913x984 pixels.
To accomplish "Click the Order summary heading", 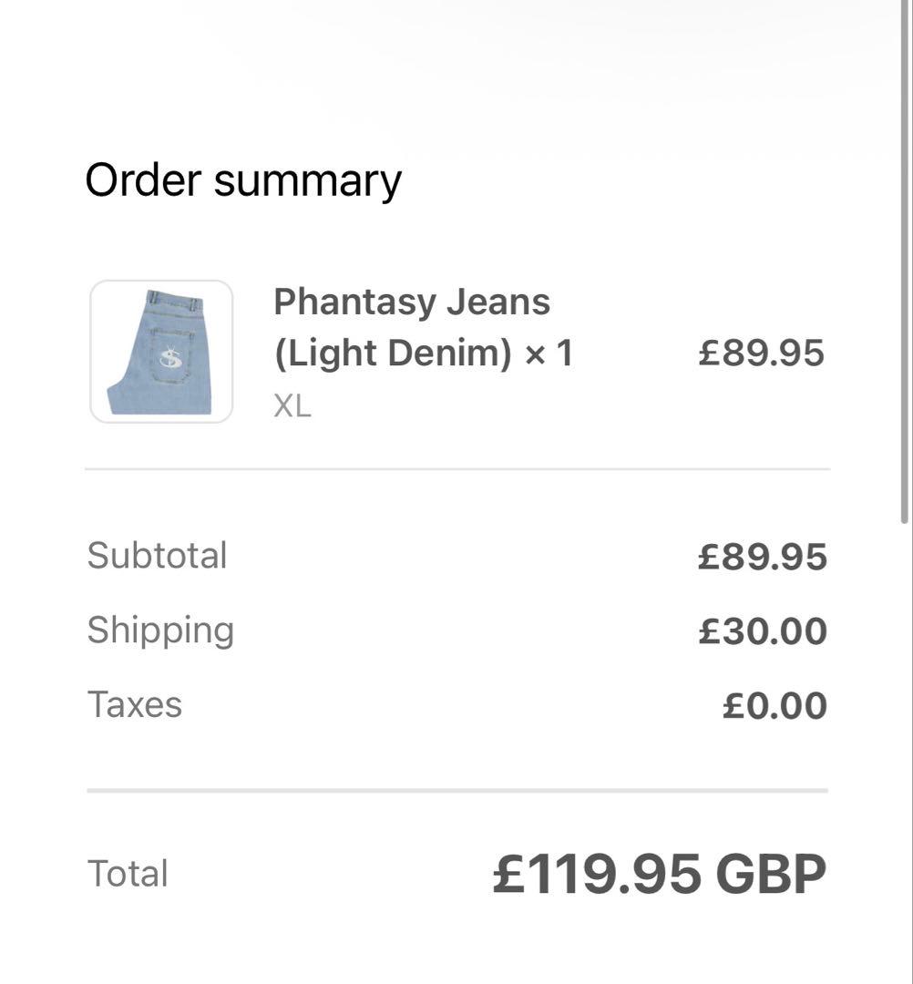I will pyautogui.click(x=243, y=180).
